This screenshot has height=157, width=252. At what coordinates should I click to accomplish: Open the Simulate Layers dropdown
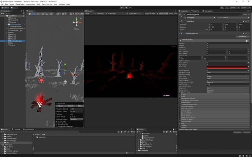tap(77, 119)
